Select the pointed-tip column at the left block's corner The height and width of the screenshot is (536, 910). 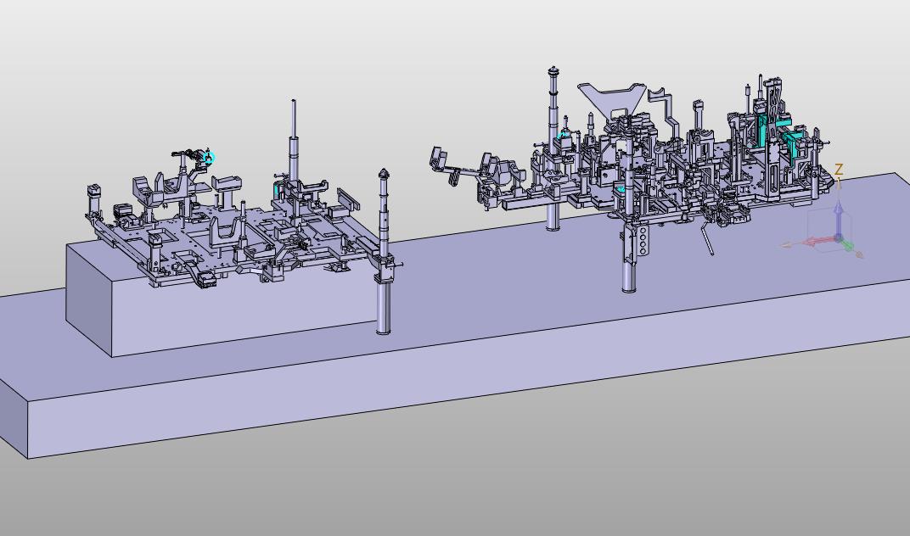point(383,250)
